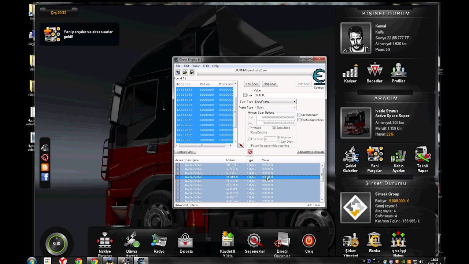Click the Start address field
The image size is (469, 264).
(x=276, y=117)
